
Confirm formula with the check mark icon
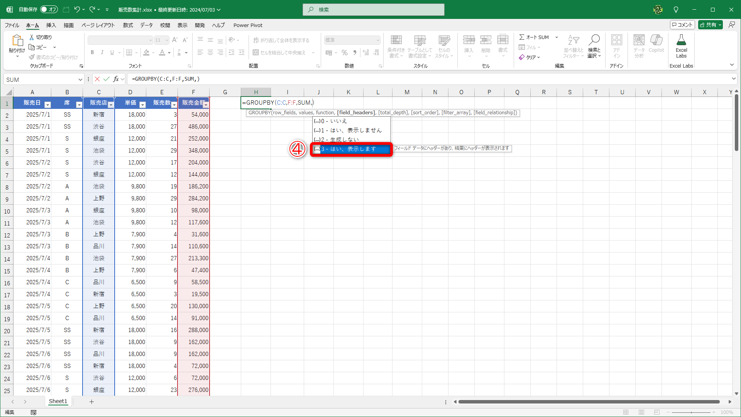(107, 79)
